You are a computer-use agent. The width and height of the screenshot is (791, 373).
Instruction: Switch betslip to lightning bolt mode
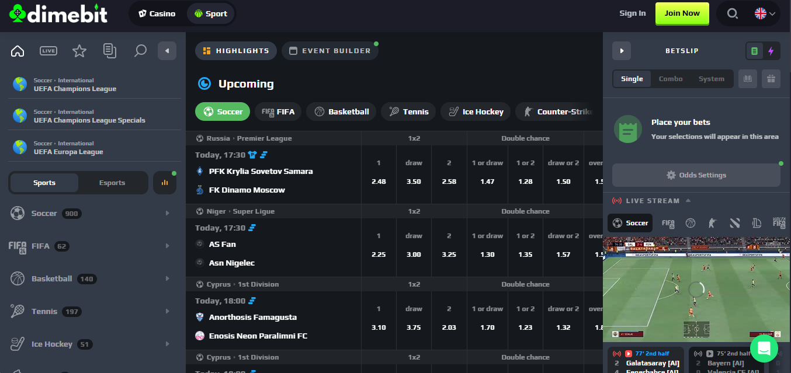click(771, 51)
